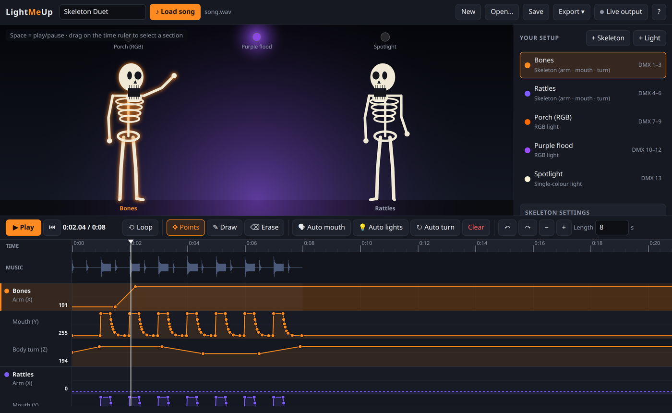Jump back to the start with the rewind icon
The width and height of the screenshot is (672, 413).
point(52,227)
